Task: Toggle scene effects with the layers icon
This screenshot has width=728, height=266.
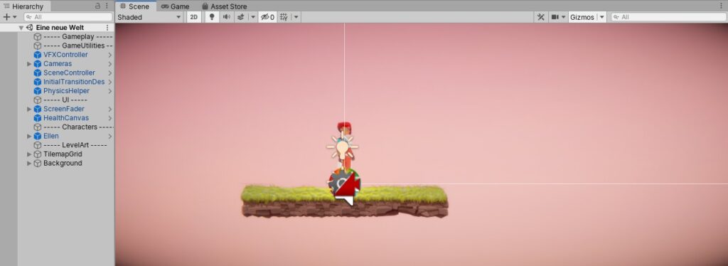Action: coord(240,17)
